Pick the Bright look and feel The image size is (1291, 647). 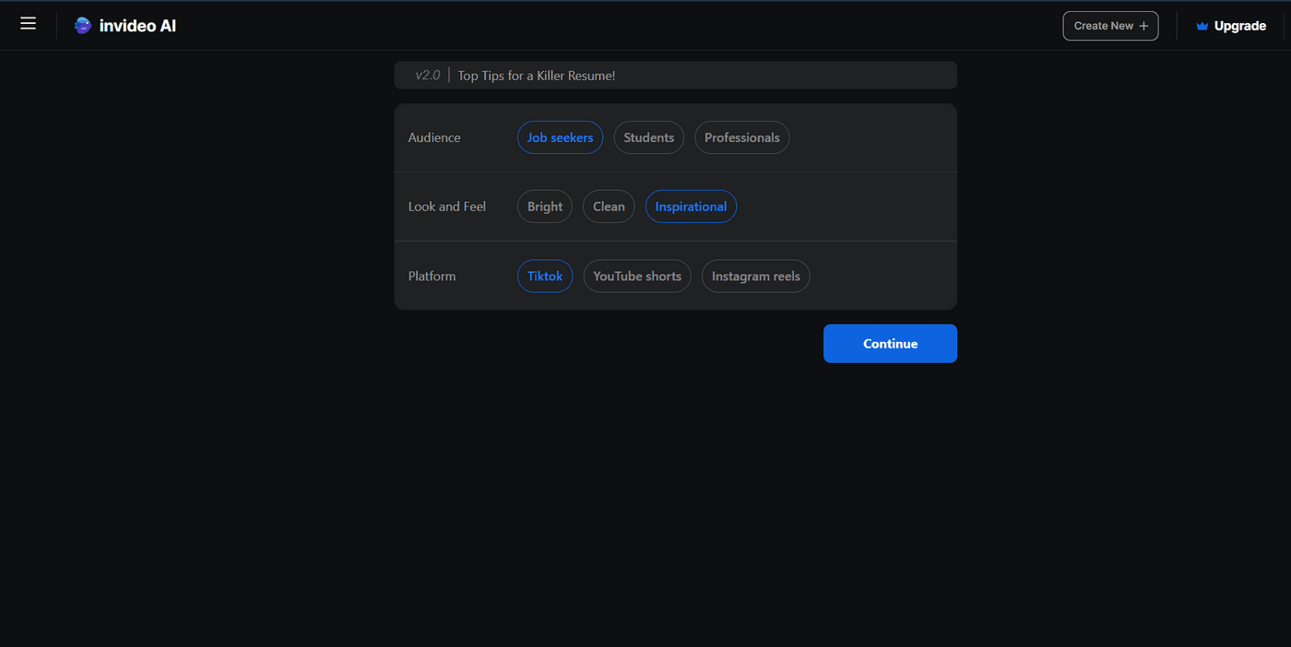(544, 206)
